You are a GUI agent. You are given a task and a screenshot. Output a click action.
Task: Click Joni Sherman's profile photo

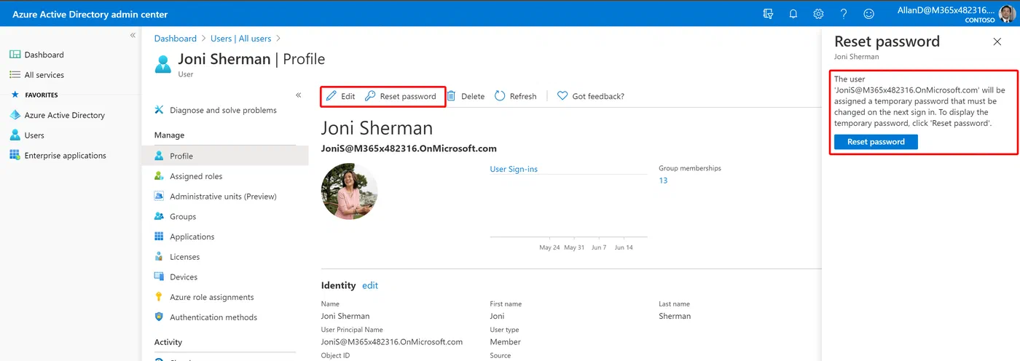[x=349, y=191]
